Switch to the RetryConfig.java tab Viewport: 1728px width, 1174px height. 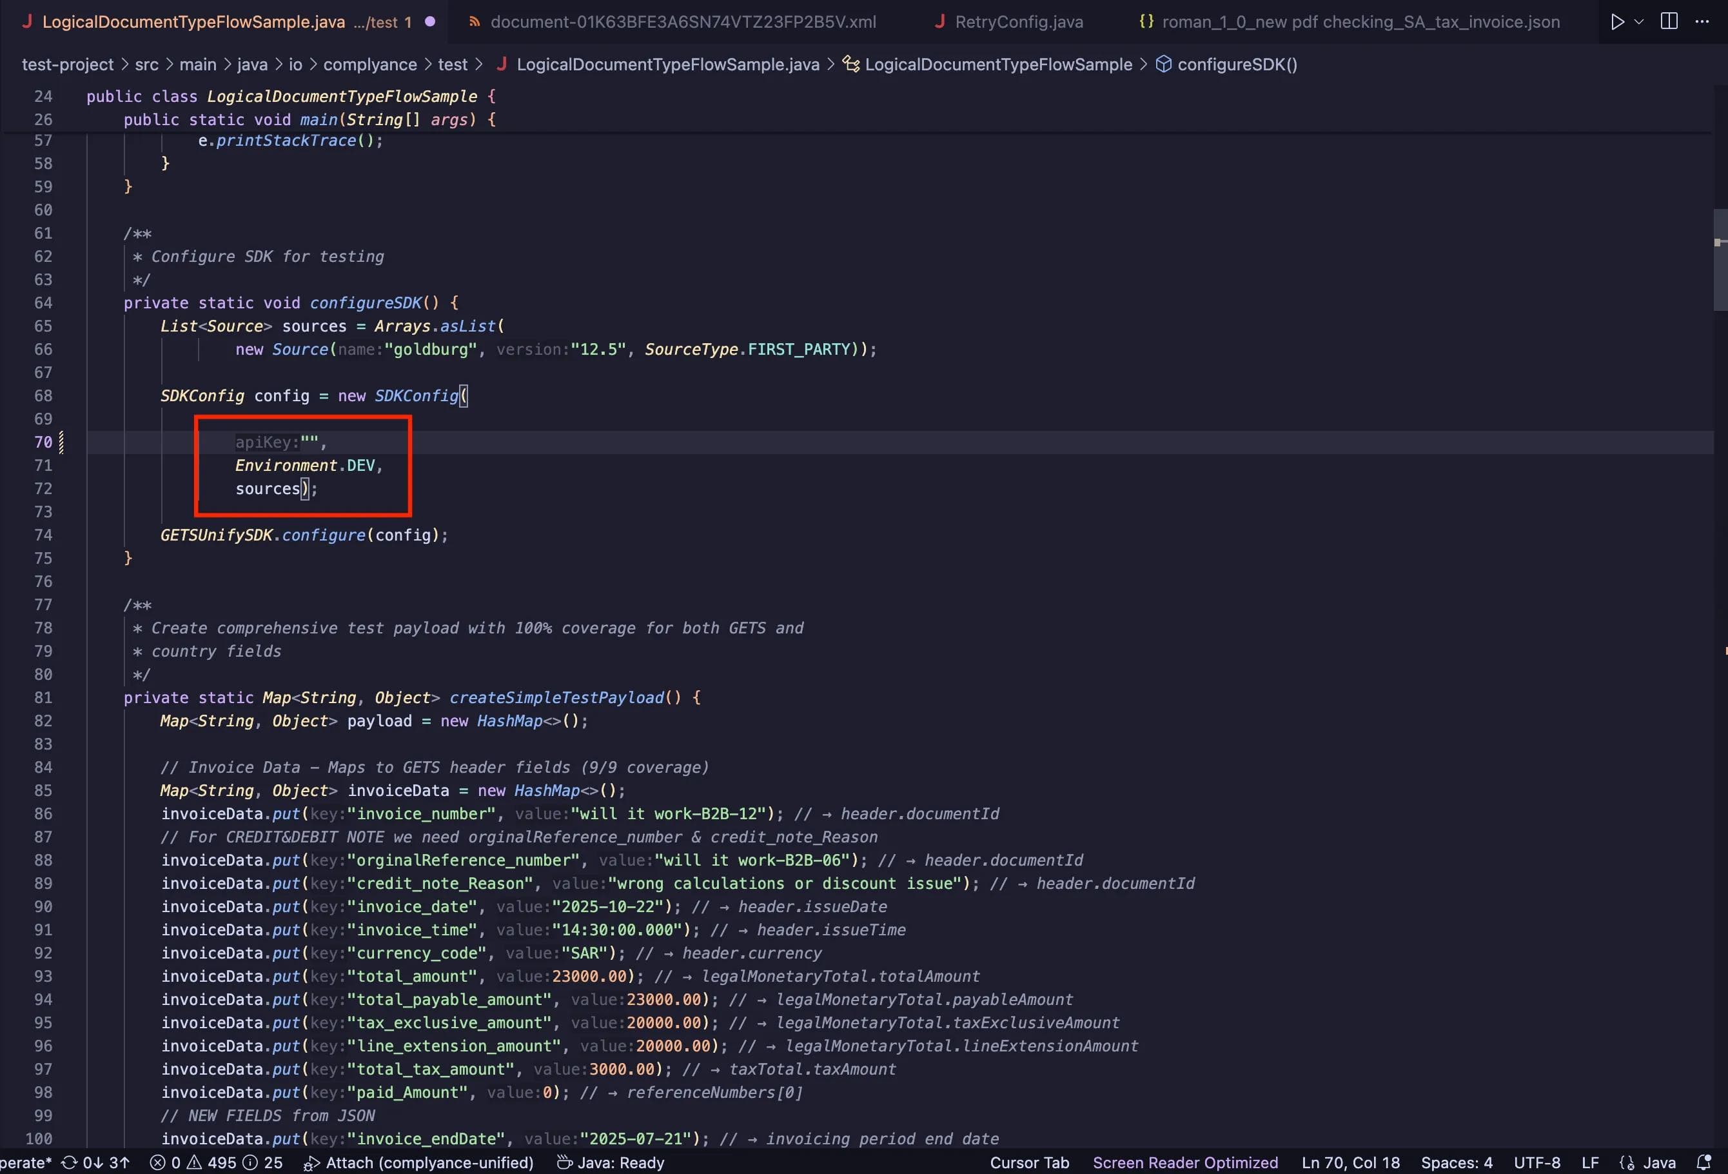click(x=1019, y=21)
